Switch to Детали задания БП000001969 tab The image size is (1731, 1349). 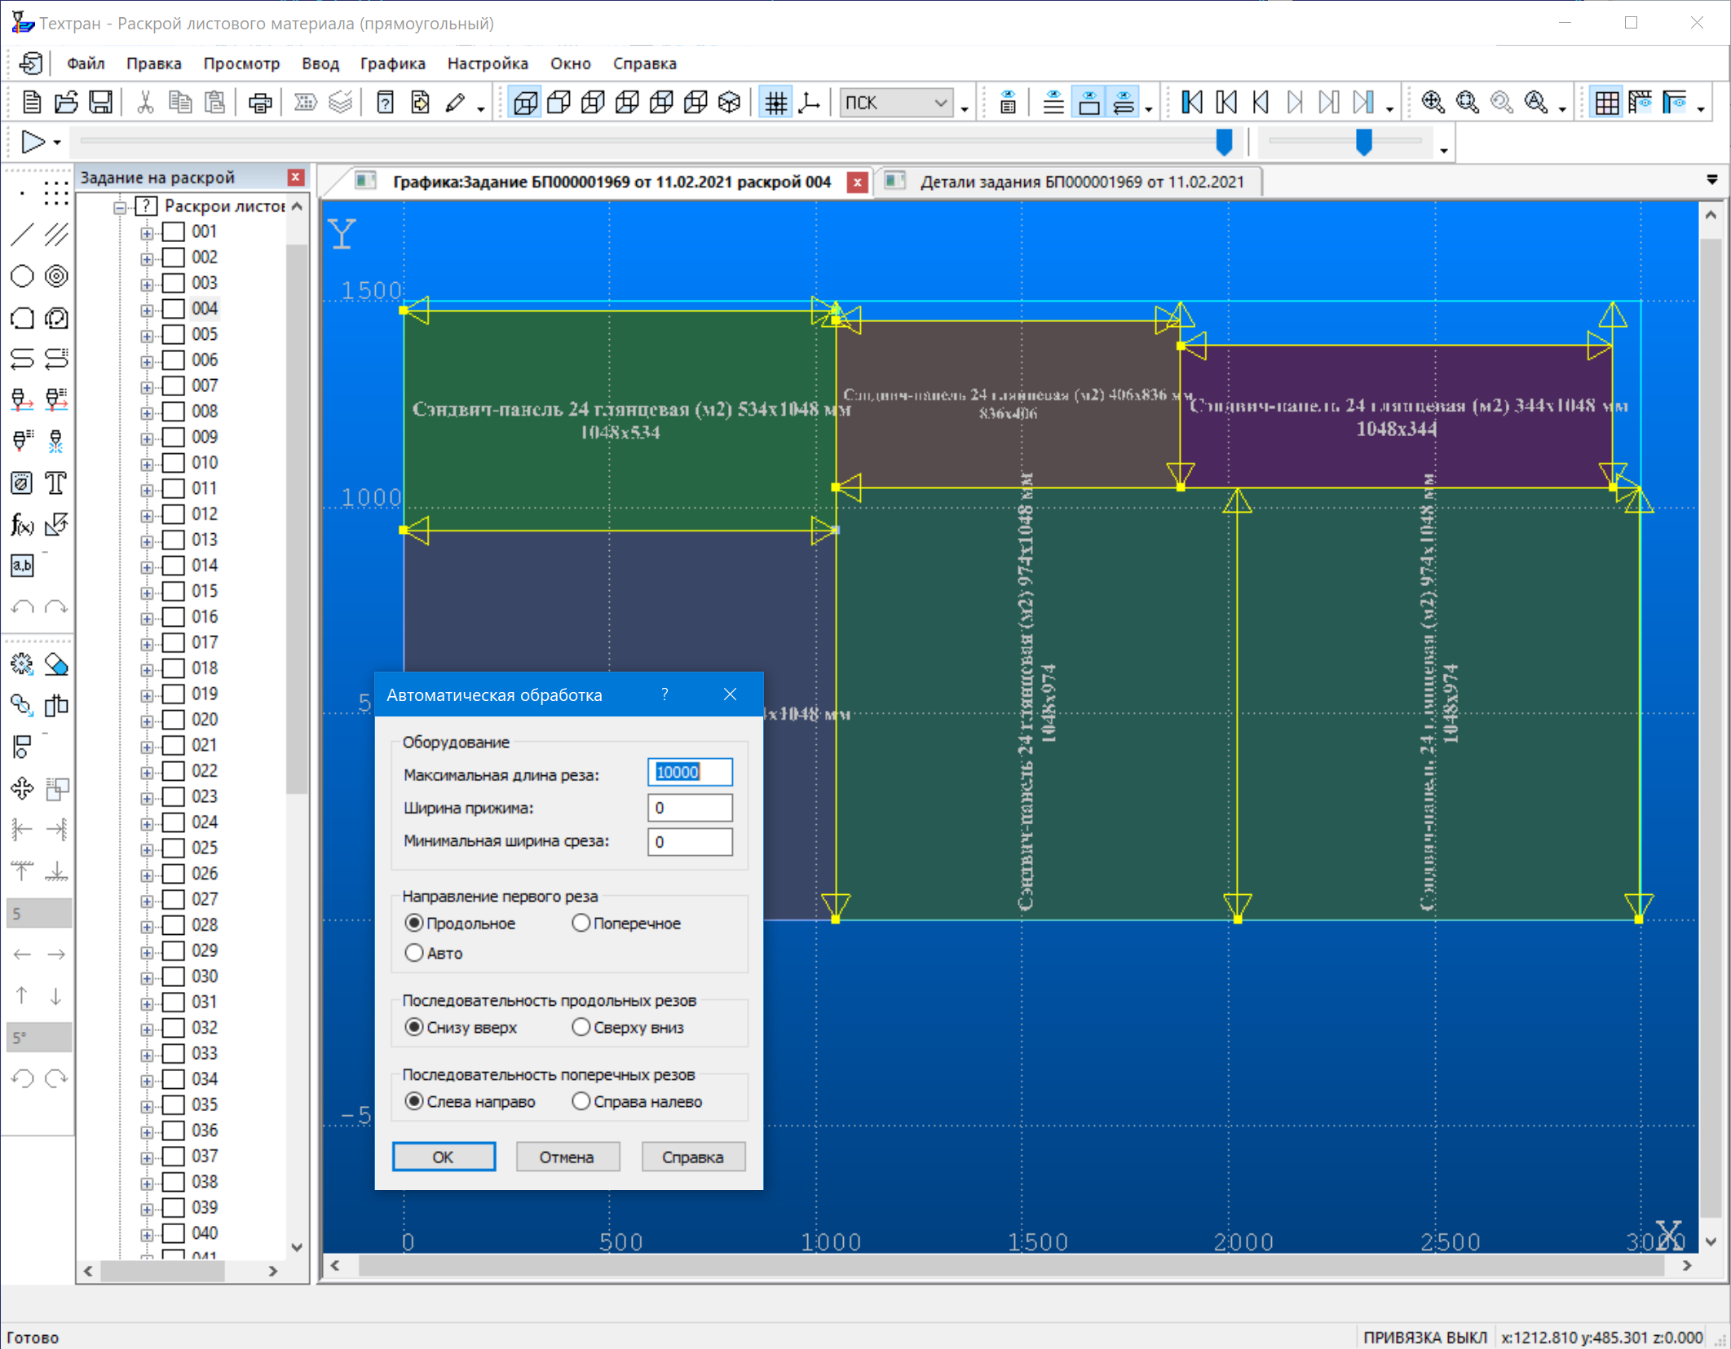point(1081,182)
